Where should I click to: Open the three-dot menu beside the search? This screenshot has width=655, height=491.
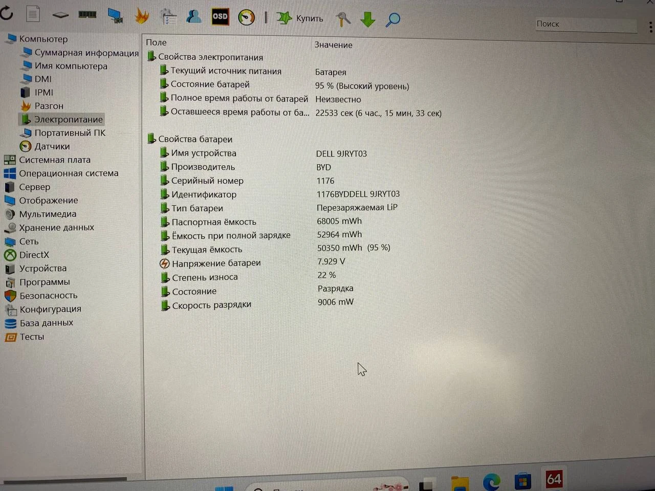pos(650,26)
